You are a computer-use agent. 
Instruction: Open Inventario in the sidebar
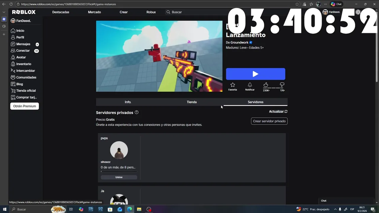coord(21,64)
